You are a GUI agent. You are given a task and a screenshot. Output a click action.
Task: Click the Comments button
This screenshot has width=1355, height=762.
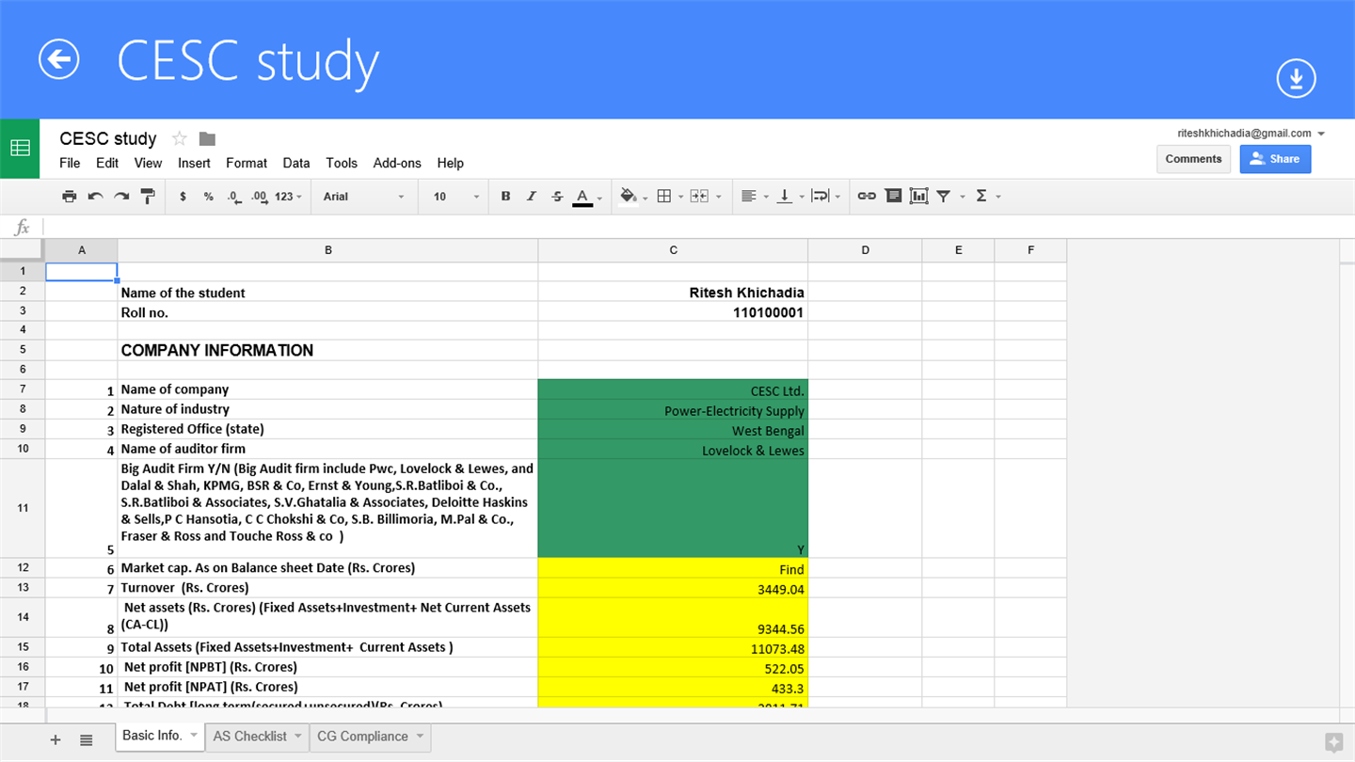coord(1193,159)
